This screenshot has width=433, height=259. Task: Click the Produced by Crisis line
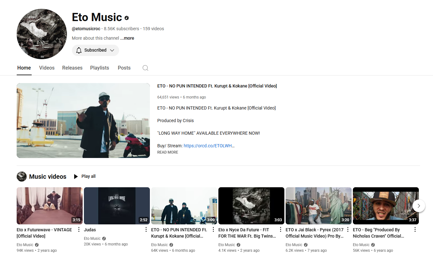[x=176, y=121]
